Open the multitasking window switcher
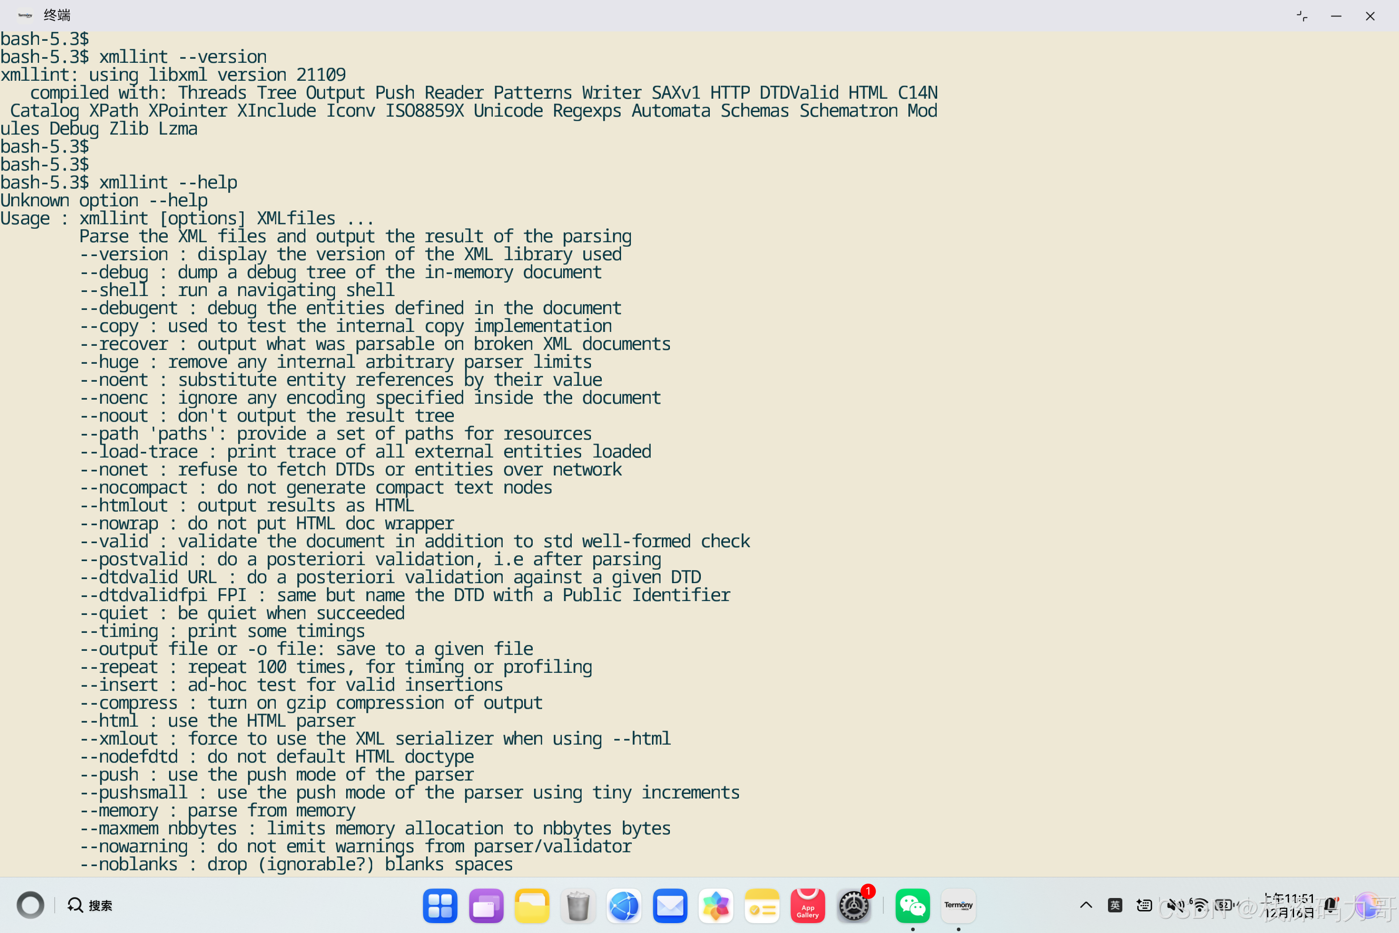Image resolution: width=1399 pixels, height=933 pixels. 486,905
